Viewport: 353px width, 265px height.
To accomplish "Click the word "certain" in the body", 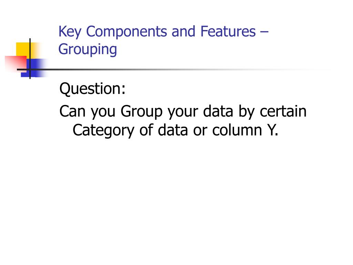I will pyautogui.click(x=283, y=111).
